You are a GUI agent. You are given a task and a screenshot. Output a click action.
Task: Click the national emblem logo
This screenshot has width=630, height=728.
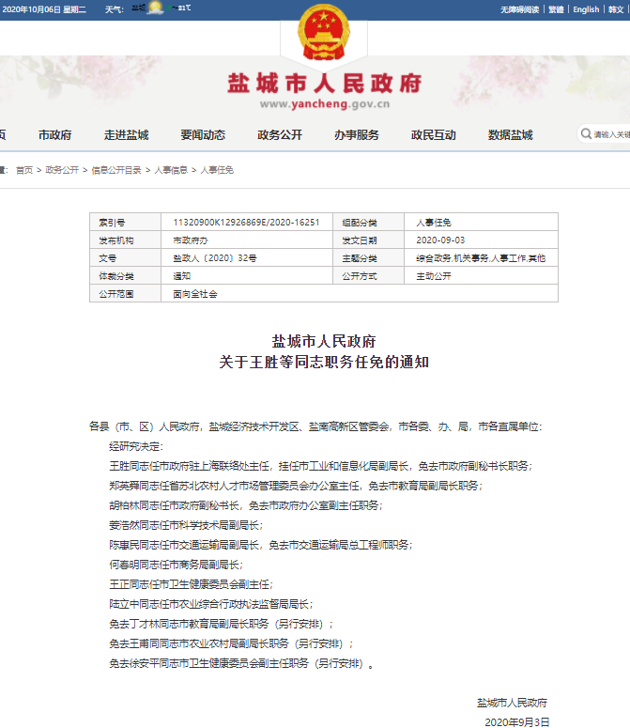pos(323,32)
